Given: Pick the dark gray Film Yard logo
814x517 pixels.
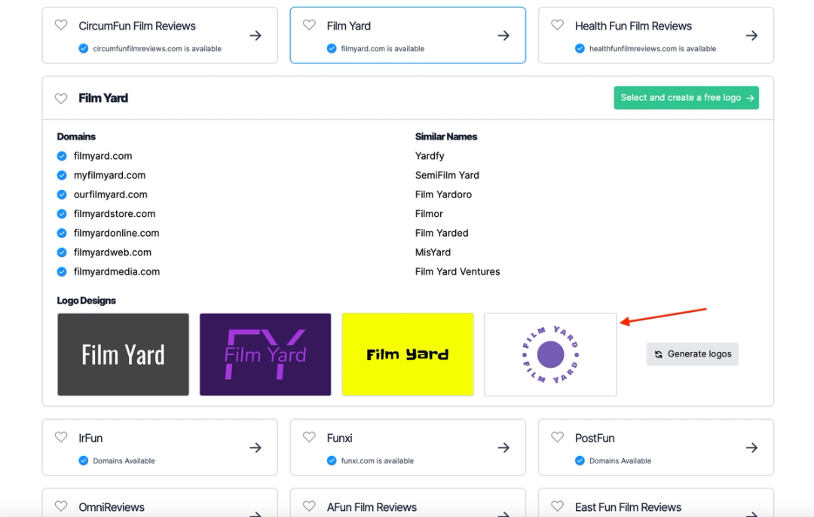Looking at the screenshot, I should pyautogui.click(x=123, y=354).
